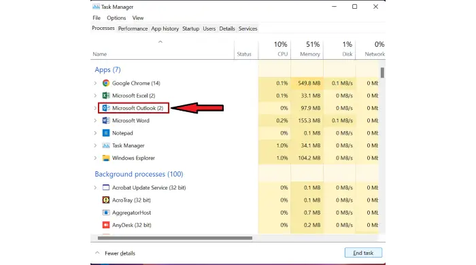
Task: Click the Apps (7) group heading
Action: (x=107, y=70)
